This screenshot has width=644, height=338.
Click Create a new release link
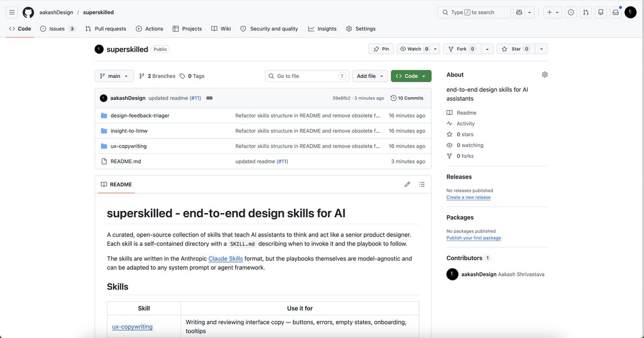[469, 197]
